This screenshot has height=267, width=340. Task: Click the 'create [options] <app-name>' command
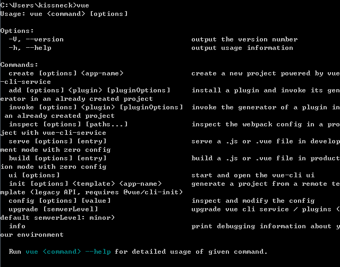pyautogui.click(x=66, y=73)
